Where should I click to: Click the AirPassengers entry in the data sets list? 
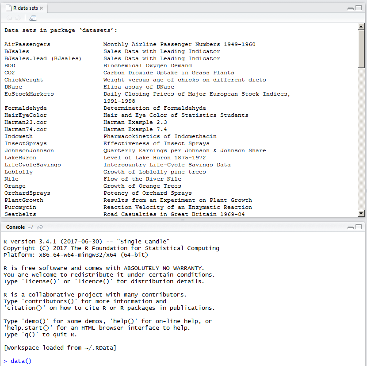(x=27, y=44)
